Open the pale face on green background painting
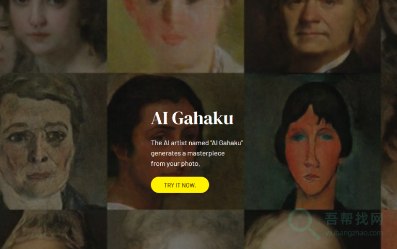This screenshot has width=397, height=249. [x=175, y=36]
